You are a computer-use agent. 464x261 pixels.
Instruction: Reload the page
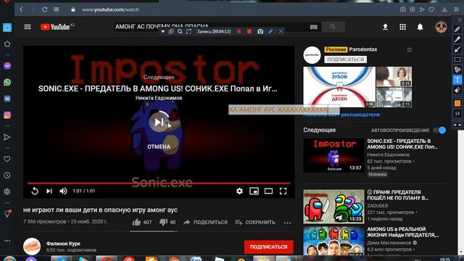coord(44,9)
